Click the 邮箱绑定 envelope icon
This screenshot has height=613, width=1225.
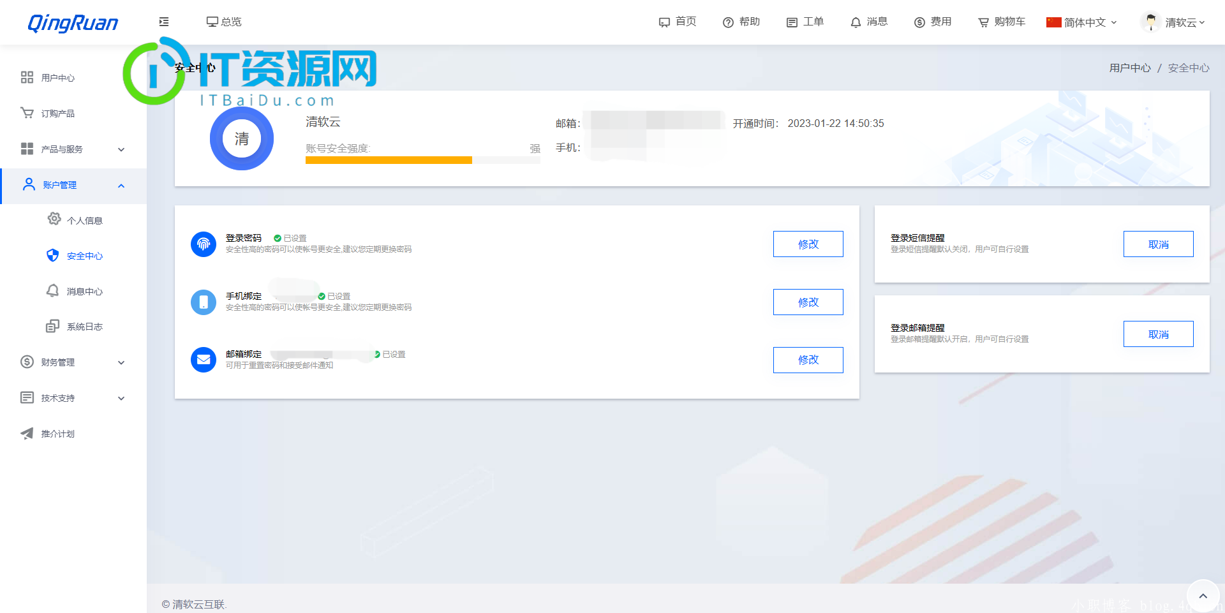tap(204, 360)
